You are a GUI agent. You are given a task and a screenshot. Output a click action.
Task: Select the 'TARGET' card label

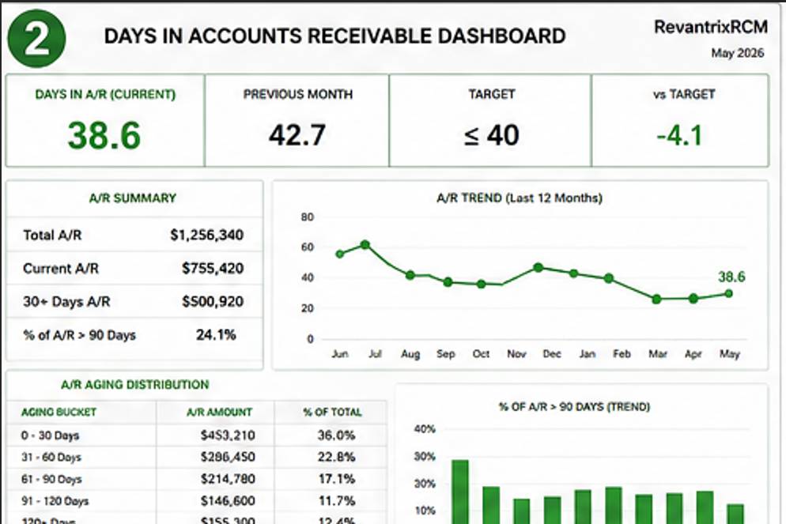(x=491, y=94)
